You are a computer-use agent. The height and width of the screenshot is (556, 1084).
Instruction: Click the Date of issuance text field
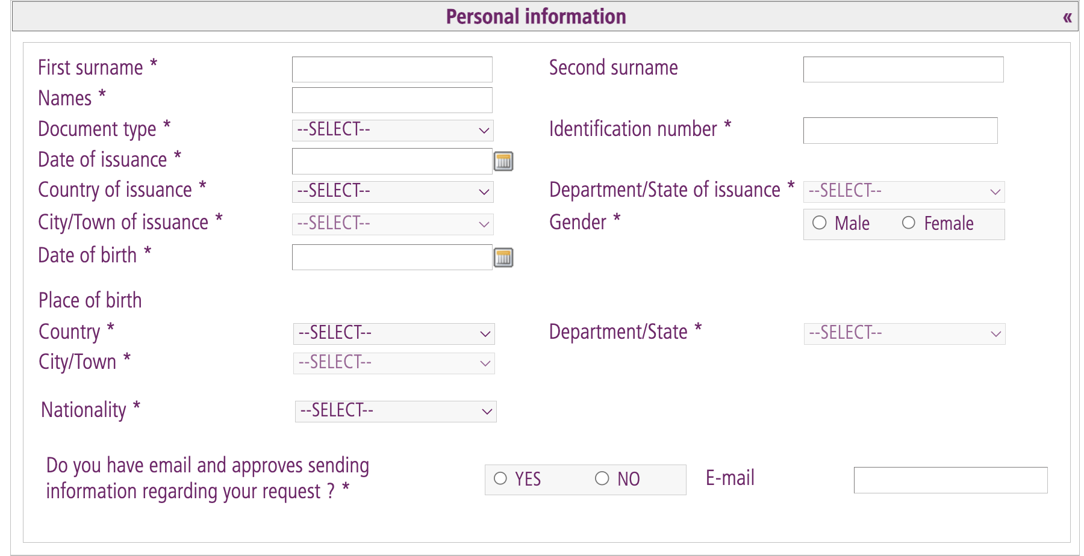click(x=392, y=161)
